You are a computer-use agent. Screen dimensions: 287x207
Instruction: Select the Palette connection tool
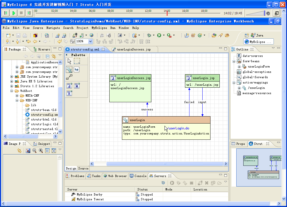tap(69, 77)
